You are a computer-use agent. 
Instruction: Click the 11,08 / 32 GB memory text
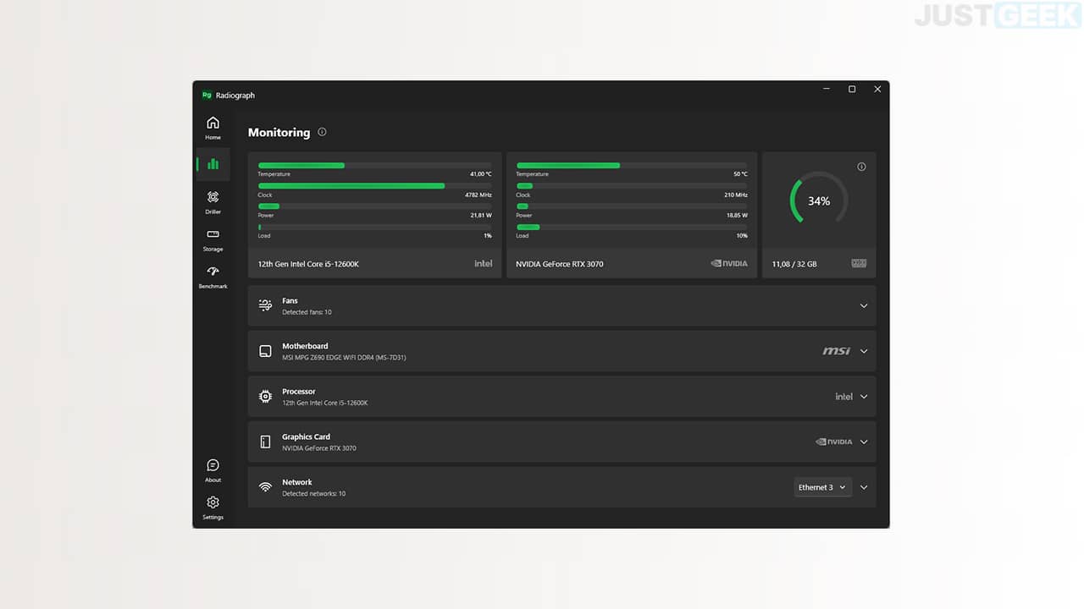pyautogui.click(x=794, y=264)
